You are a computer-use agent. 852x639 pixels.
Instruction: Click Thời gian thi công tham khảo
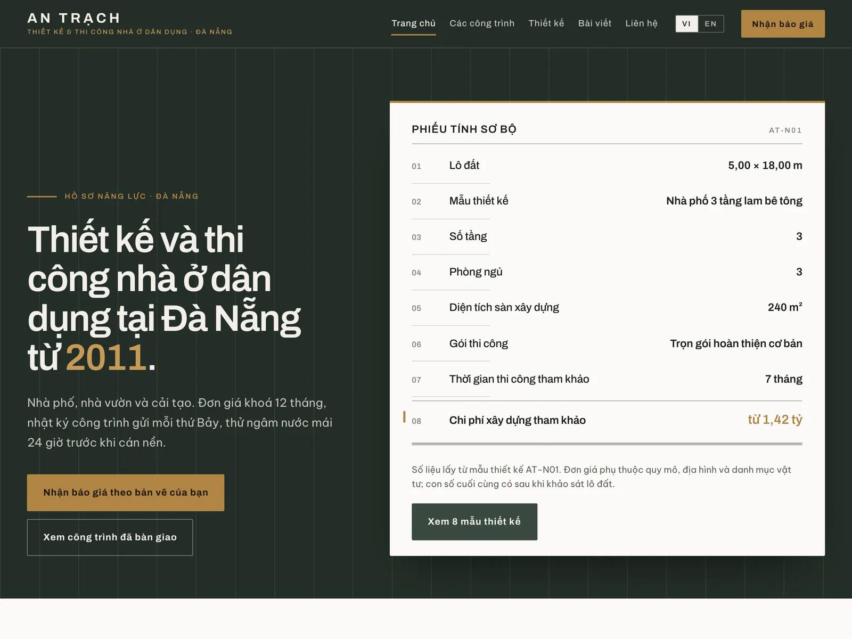(x=519, y=379)
